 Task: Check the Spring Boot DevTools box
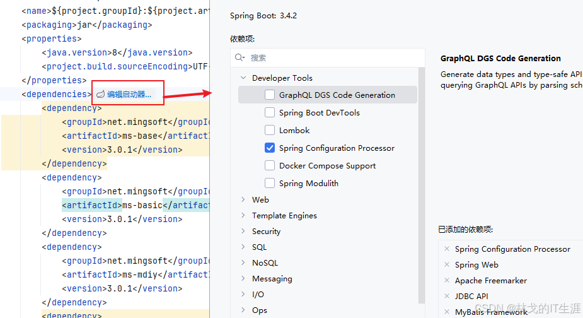(x=270, y=112)
